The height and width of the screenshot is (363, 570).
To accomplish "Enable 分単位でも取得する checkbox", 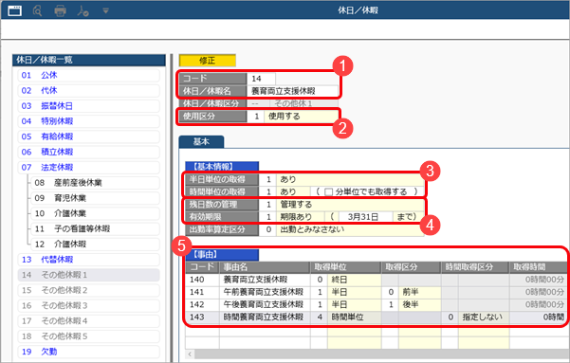I will tap(328, 191).
